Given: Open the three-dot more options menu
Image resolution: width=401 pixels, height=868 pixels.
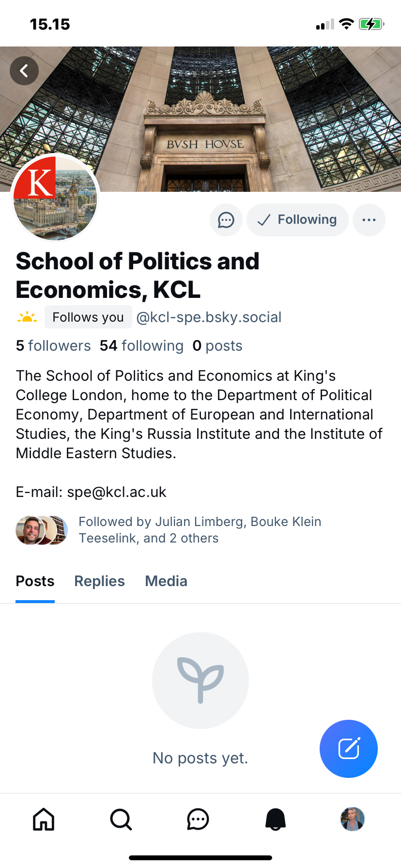Looking at the screenshot, I should (x=369, y=220).
